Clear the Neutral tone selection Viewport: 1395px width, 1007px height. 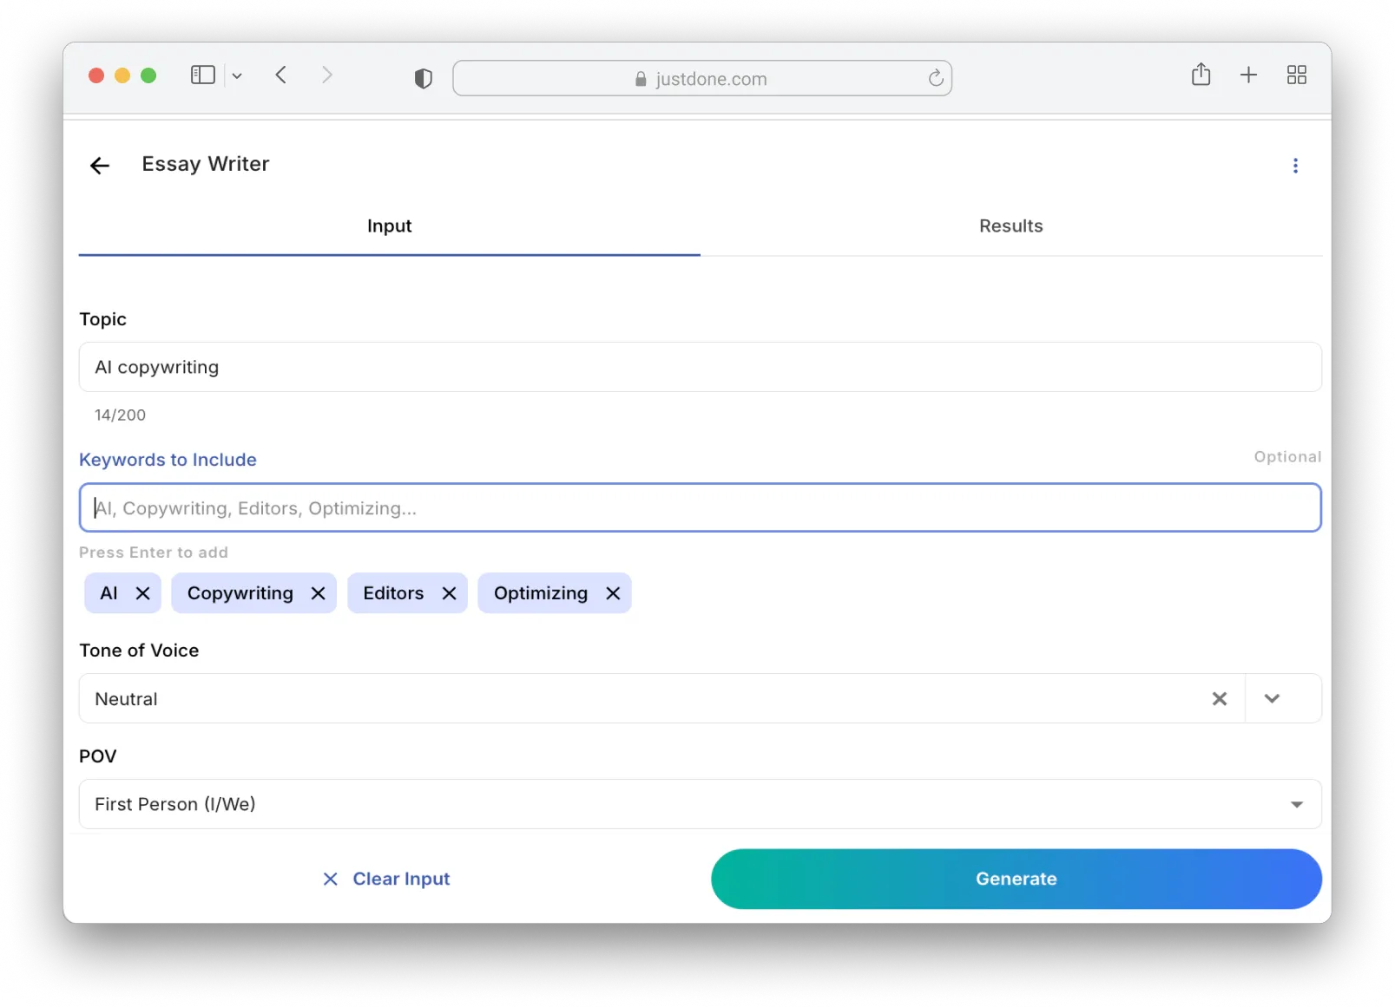(x=1219, y=699)
